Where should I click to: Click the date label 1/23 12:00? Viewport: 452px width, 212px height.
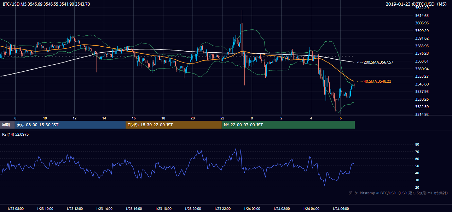point(75,209)
